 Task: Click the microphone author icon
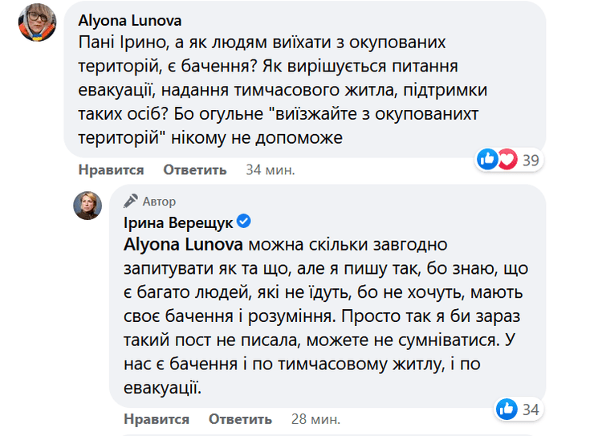coord(132,201)
